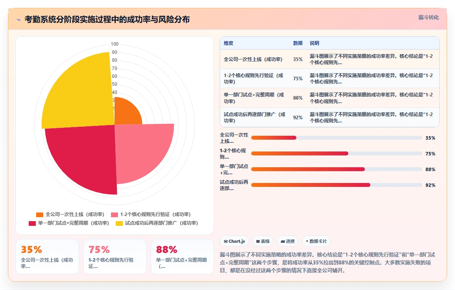This screenshot has height=290, width=455.
Task: Click the chart title 考勤系统分阶段实施过程中的成功率与风险分布
Action: (107, 19)
